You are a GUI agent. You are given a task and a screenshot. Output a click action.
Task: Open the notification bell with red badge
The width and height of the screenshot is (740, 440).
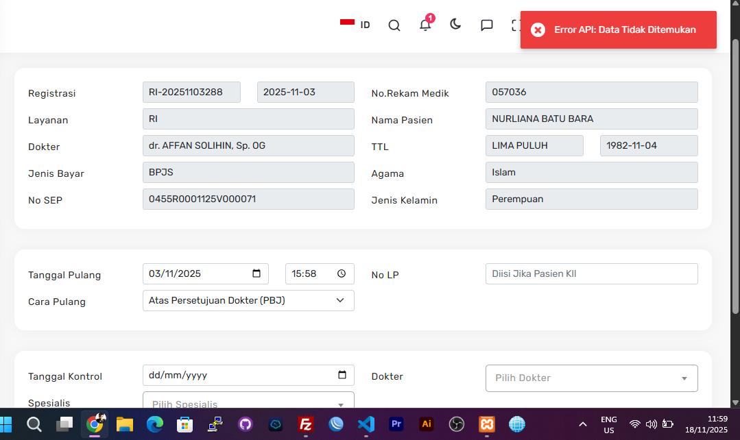click(x=426, y=24)
